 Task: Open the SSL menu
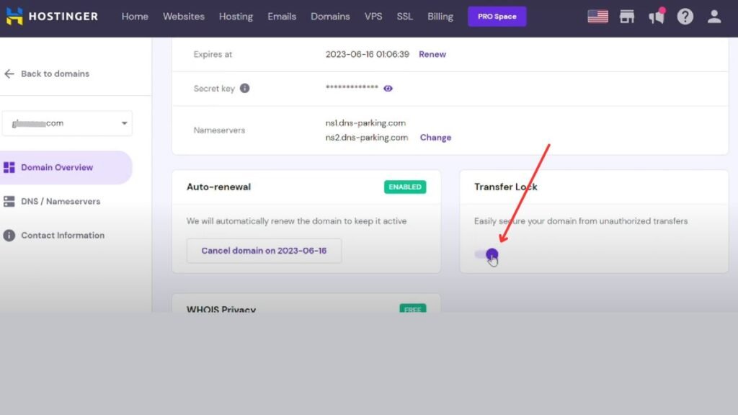point(405,17)
